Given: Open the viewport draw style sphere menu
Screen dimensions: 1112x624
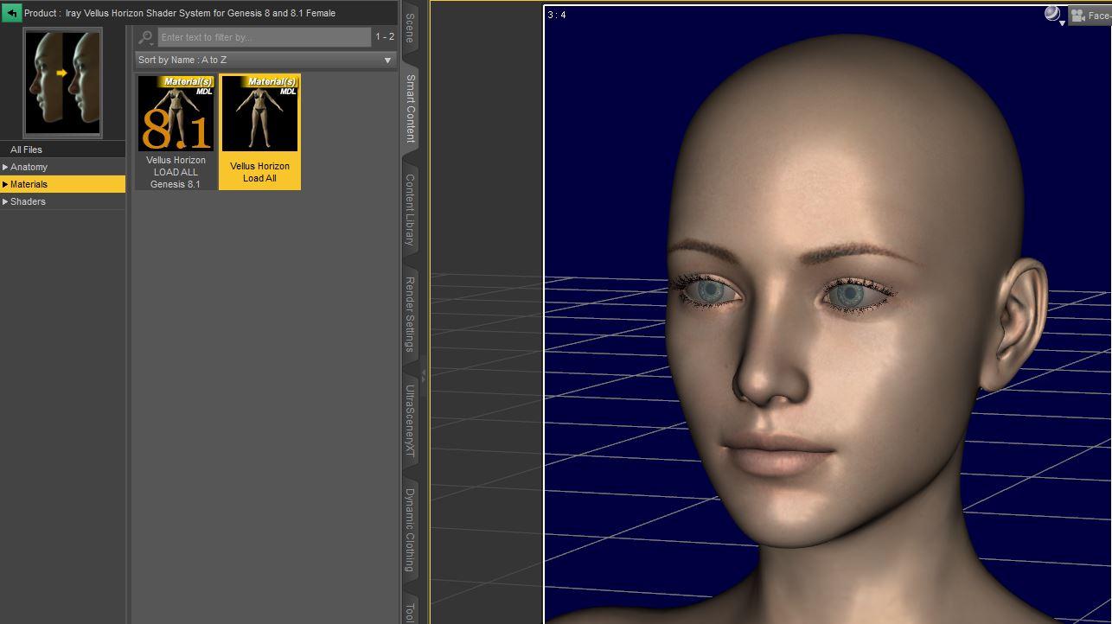Looking at the screenshot, I should click(1054, 15).
